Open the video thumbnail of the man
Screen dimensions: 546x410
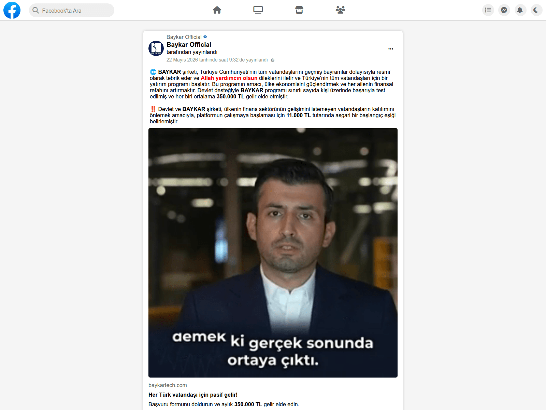click(273, 253)
